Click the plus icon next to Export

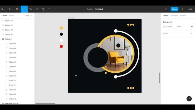click(192, 34)
